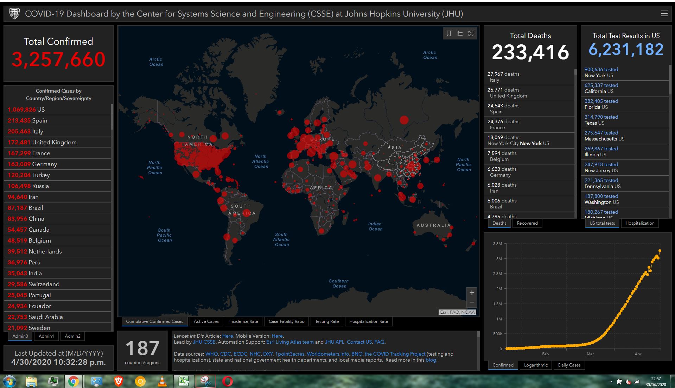
Task: Open the COVID Tracking Project link
Action: 395,354
